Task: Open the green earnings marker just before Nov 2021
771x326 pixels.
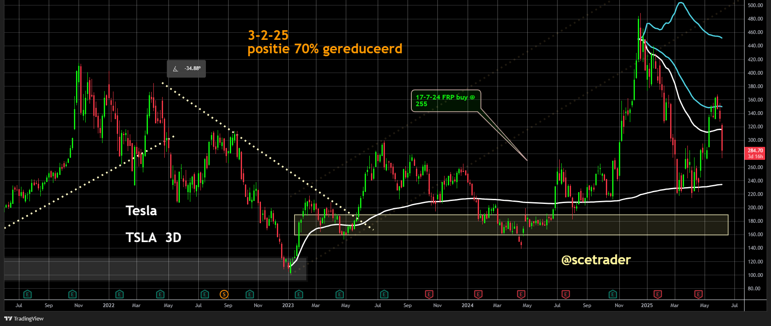Action: pyautogui.click(x=73, y=294)
